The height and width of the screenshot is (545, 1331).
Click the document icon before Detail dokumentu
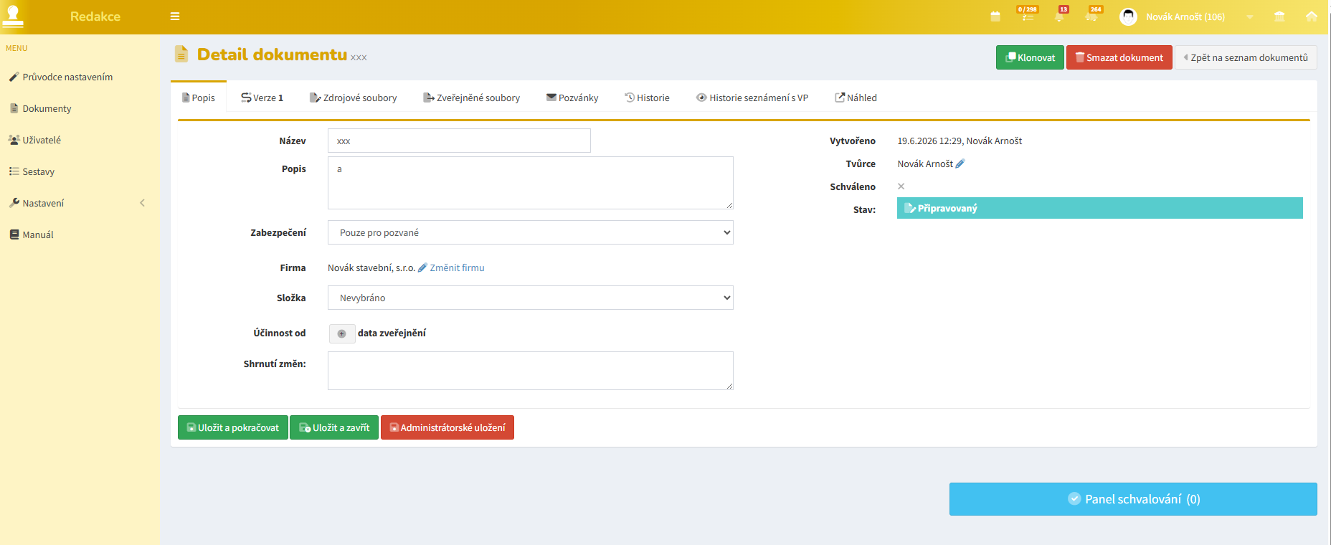point(181,54)
